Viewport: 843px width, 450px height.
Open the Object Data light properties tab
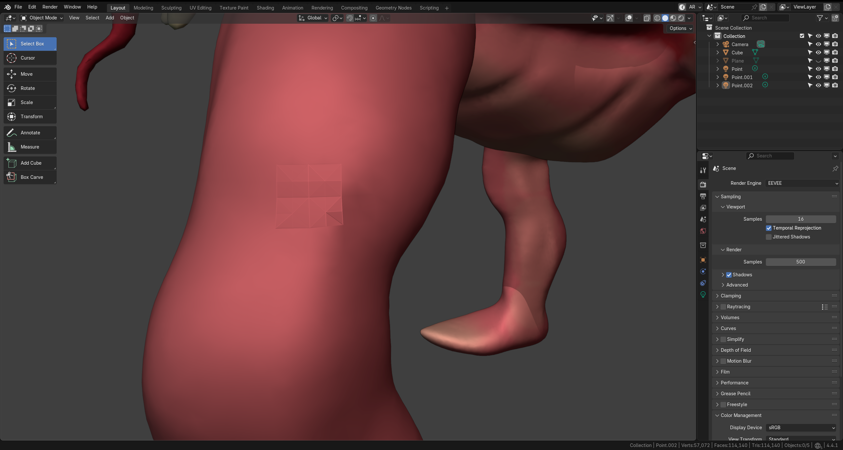pos(703,295)
